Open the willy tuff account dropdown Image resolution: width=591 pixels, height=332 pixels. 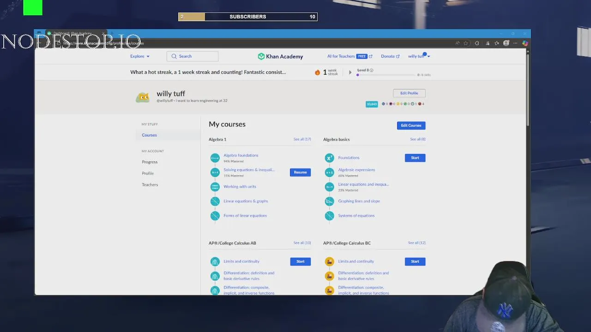coord(419,56)
